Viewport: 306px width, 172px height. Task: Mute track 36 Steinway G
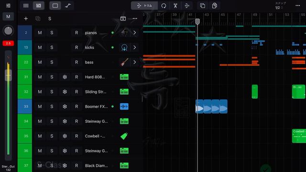40,151
